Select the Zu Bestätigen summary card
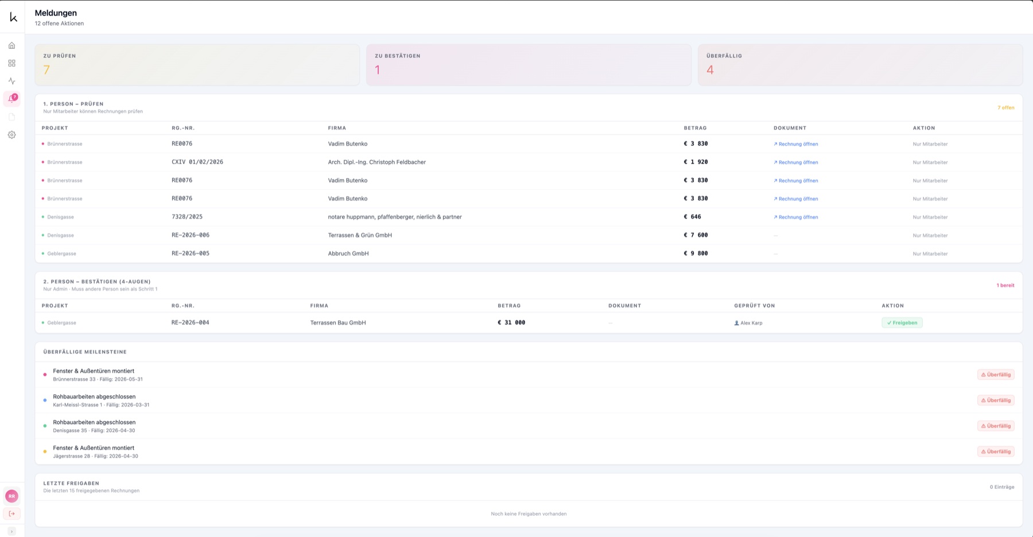Viewport: 1033px width, 537px height. click(529, 65)
